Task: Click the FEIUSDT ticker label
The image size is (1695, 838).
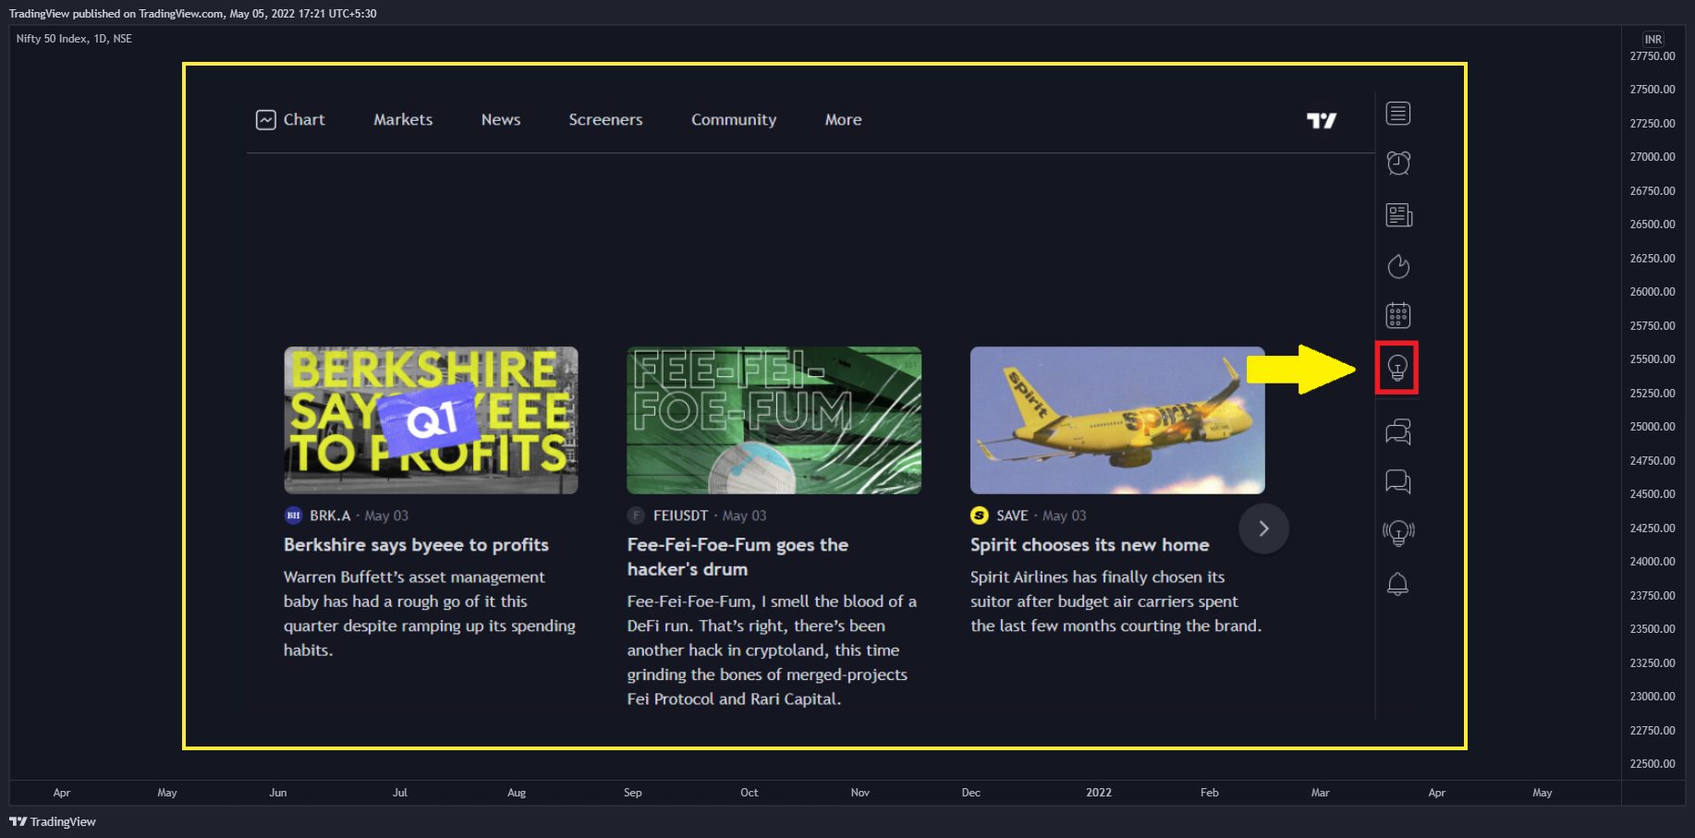Action: [680, 516]
